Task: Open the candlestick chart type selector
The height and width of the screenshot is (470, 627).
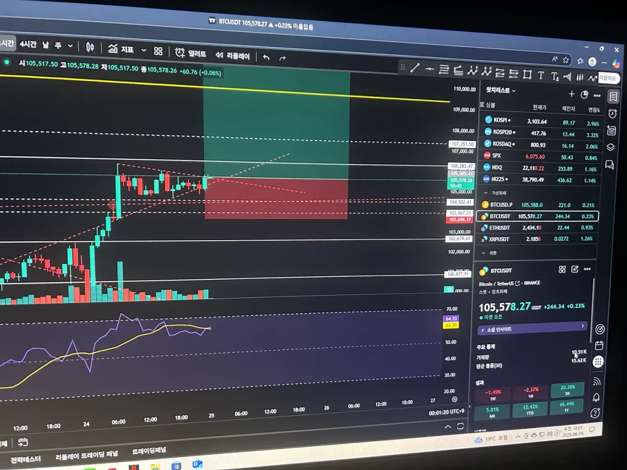Action: click(x=90, y=48)
